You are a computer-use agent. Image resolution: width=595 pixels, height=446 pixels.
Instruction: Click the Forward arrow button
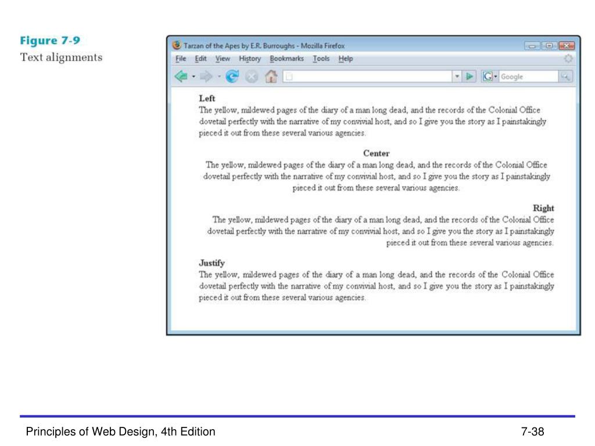pos(206,77)
